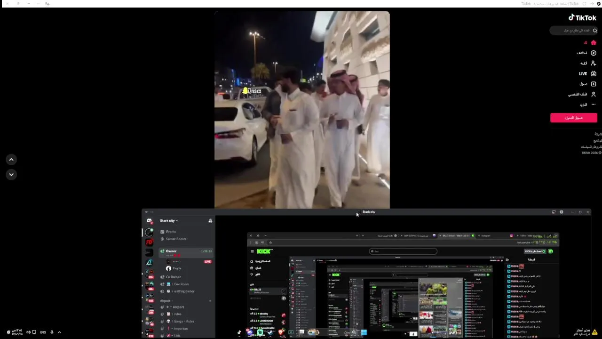The height and width of the screenshot is (339, 602).
Task: Show hidden tray icons chevron
Action: tap(59, 332)
